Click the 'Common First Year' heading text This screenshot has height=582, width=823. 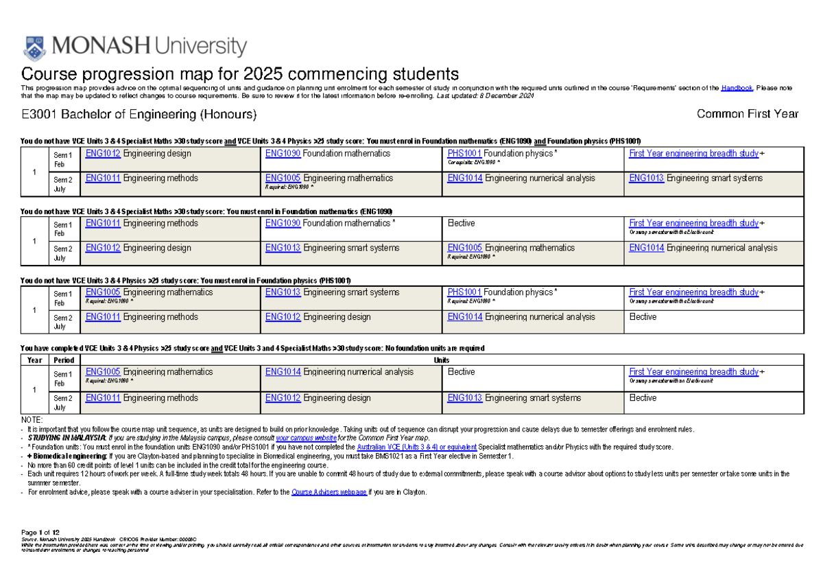point(747,114)
